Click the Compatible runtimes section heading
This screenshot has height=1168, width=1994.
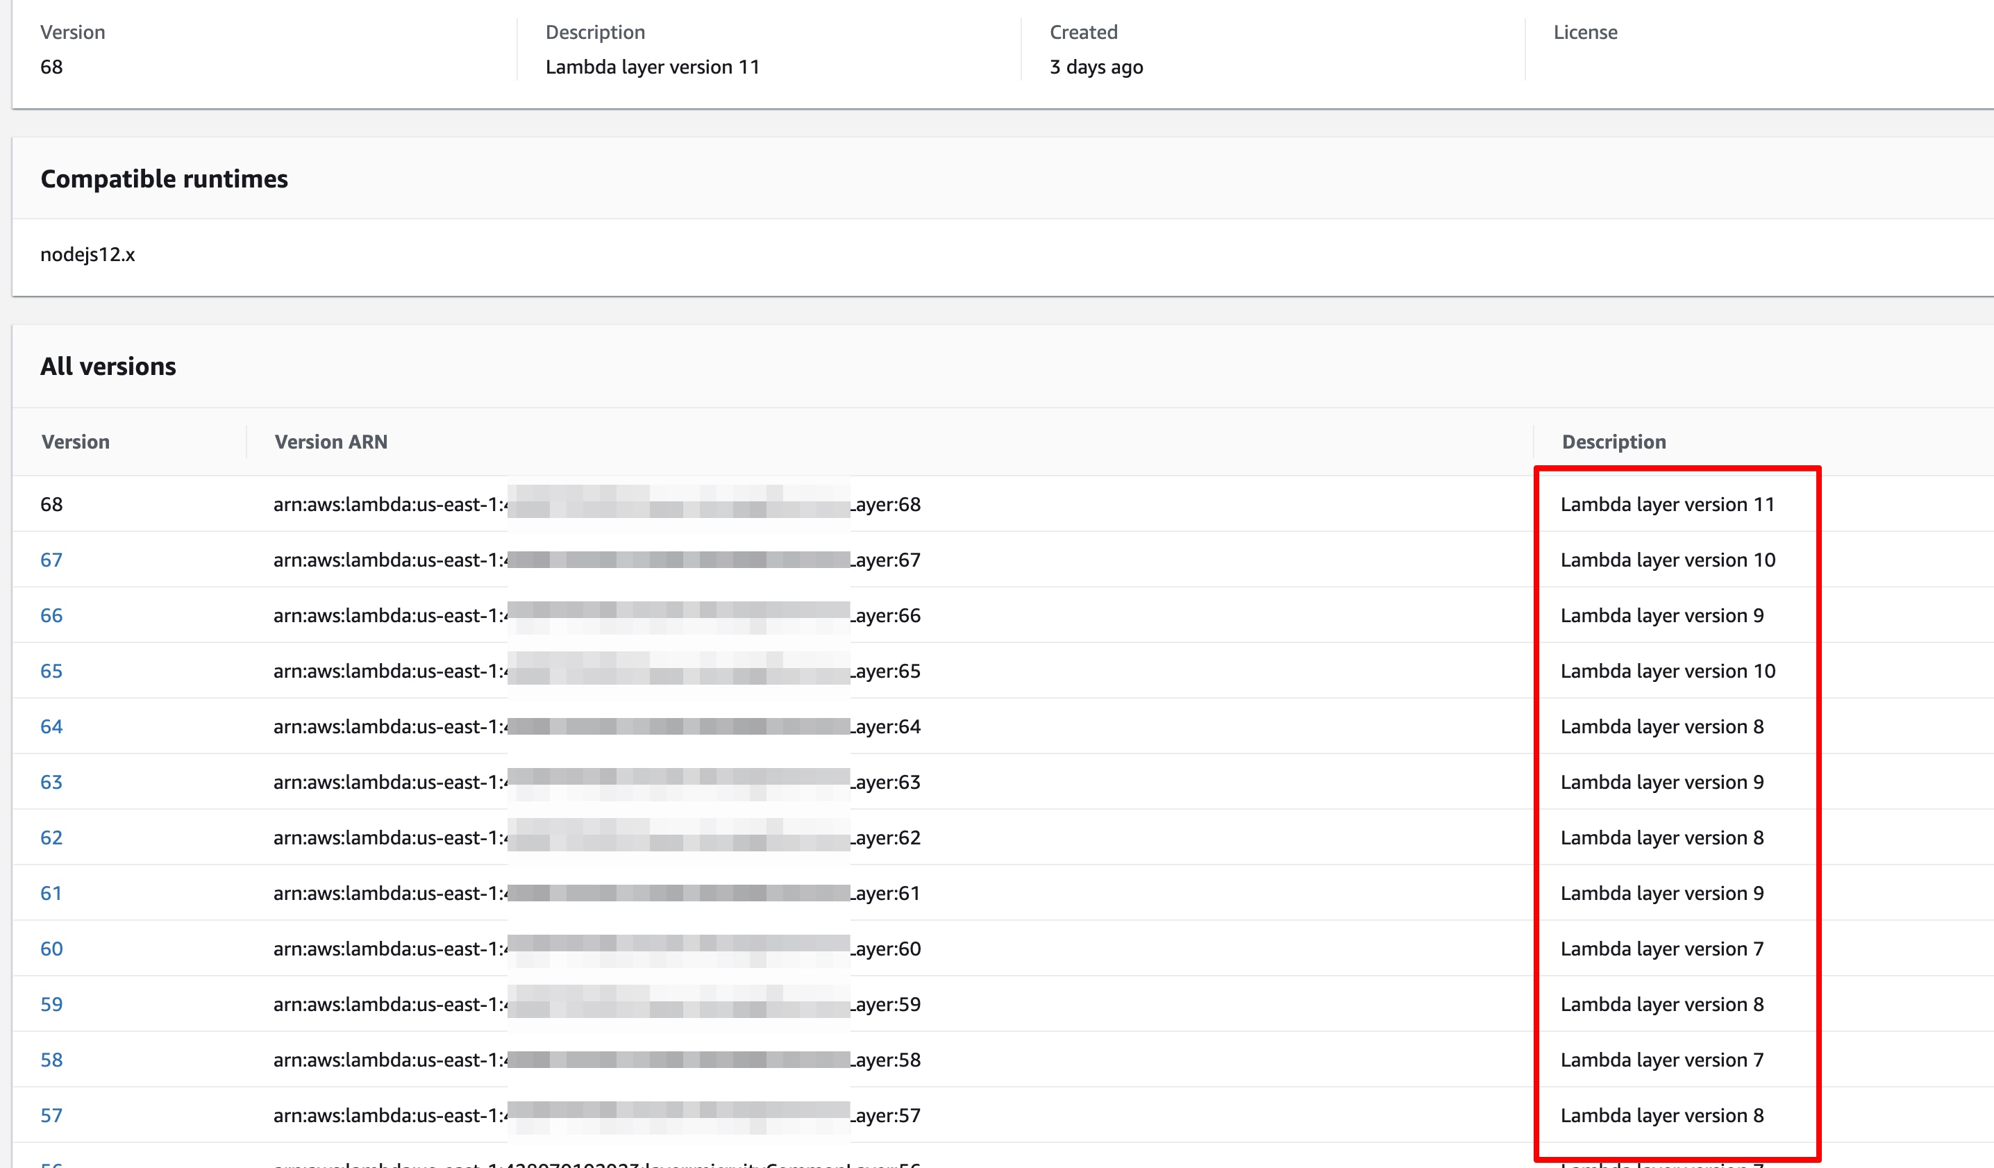coord(164,178)
